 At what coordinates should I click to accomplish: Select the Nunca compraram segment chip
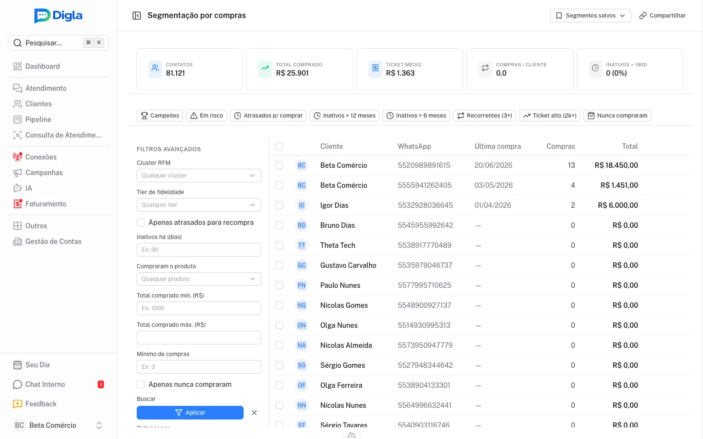pos(617,116)
